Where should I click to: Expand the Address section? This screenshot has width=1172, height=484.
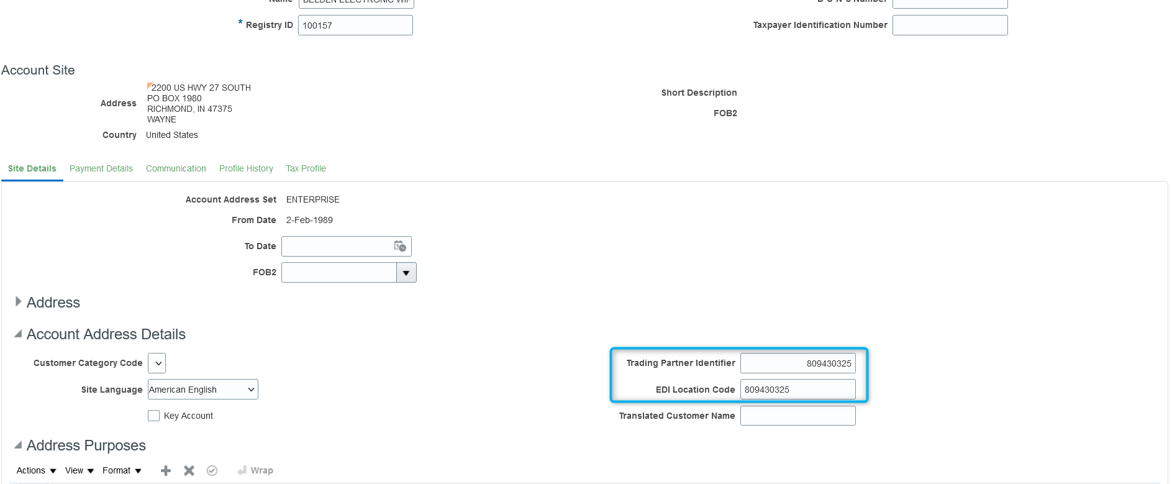(x=18, y=301)
